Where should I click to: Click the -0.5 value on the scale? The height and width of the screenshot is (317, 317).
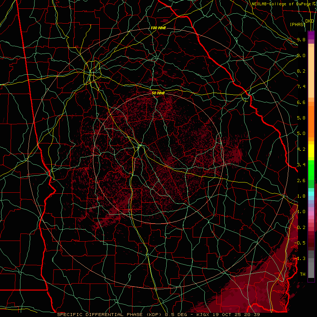(x=300, y=243)
